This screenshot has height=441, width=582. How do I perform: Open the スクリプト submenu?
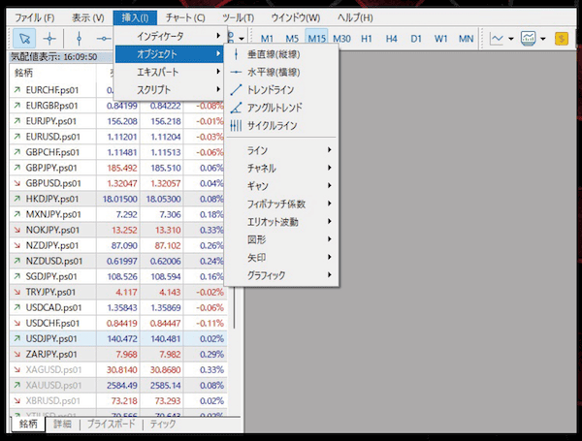[169, 90]
